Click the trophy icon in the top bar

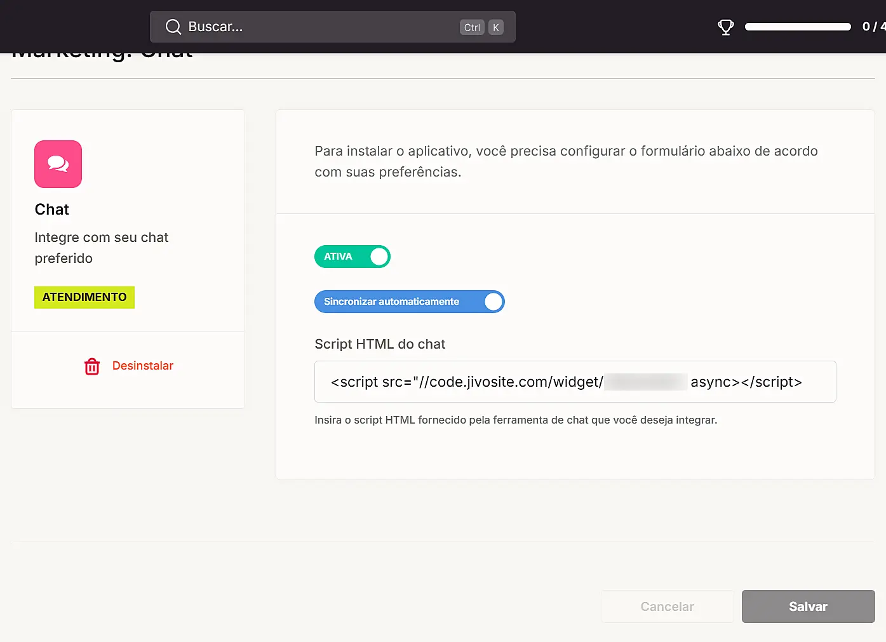[x=725, y=27]
